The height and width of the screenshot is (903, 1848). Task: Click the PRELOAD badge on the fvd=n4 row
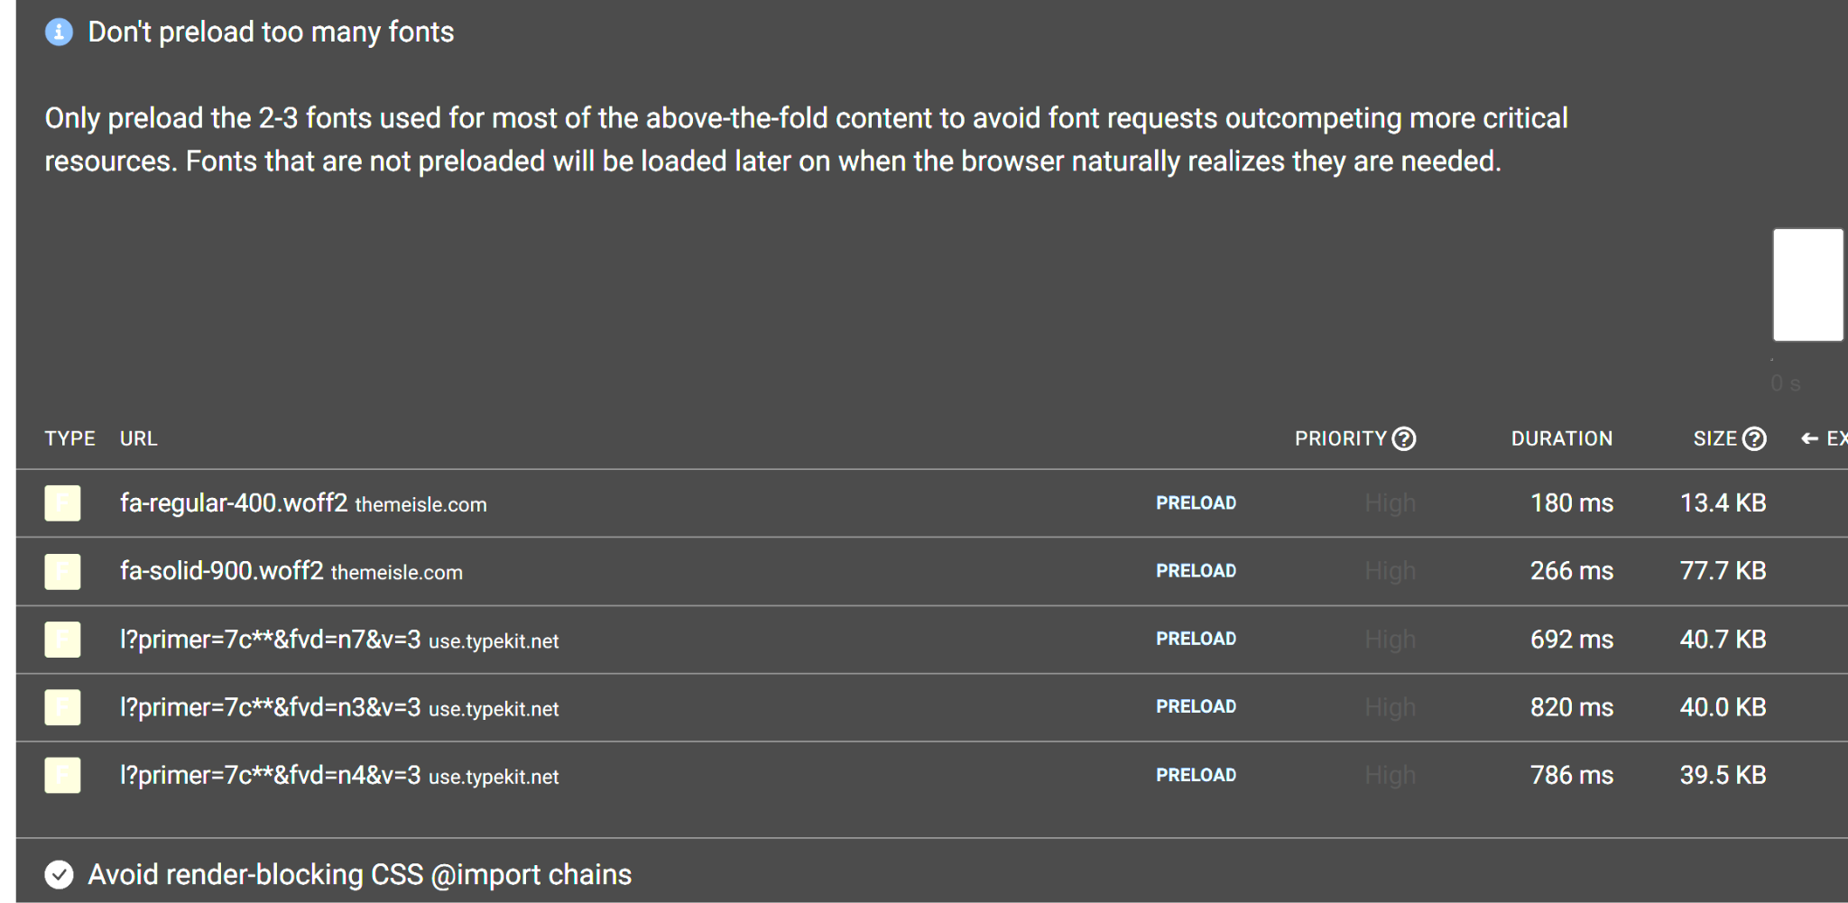point(1196,775)
